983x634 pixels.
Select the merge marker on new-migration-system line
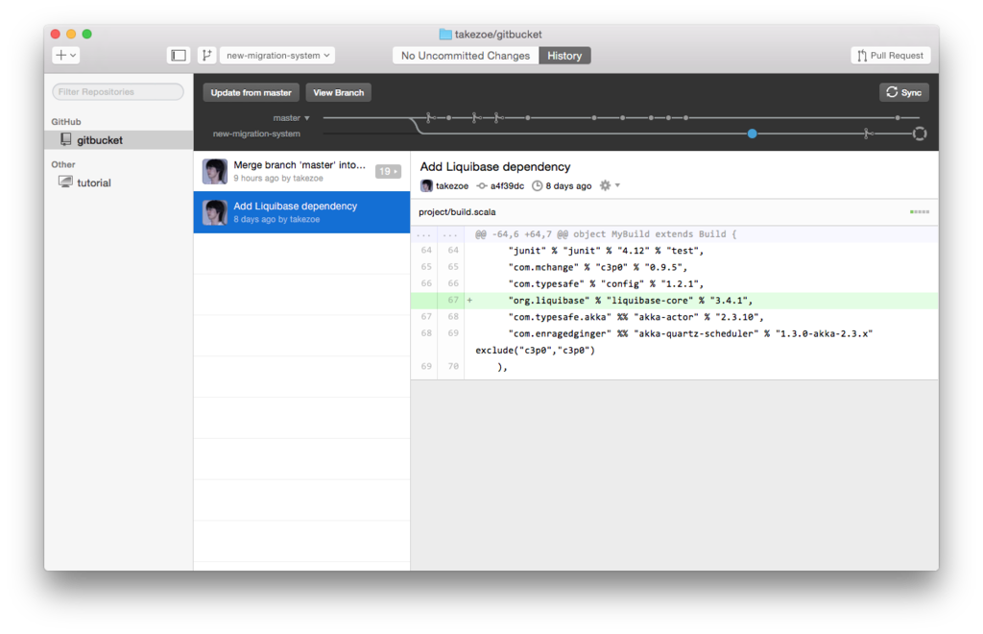pos(867,134)
